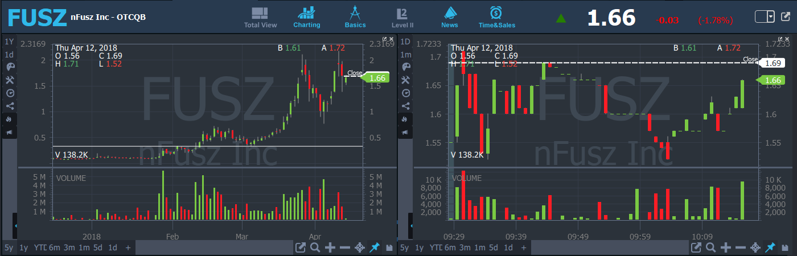Set right chart to 1m range
The width and height of the screenshot is (797, 256).
pos(480,247)
